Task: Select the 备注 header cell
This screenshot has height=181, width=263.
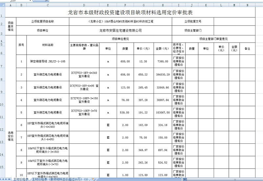Action: [x=247, y=48]
